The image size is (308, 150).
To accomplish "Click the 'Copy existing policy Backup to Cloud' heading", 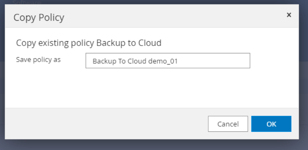I will [89, 43].
